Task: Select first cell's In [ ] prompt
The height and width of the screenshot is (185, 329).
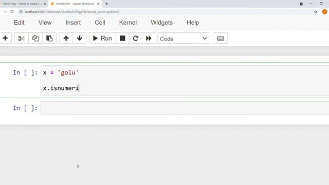Action: 25,72
